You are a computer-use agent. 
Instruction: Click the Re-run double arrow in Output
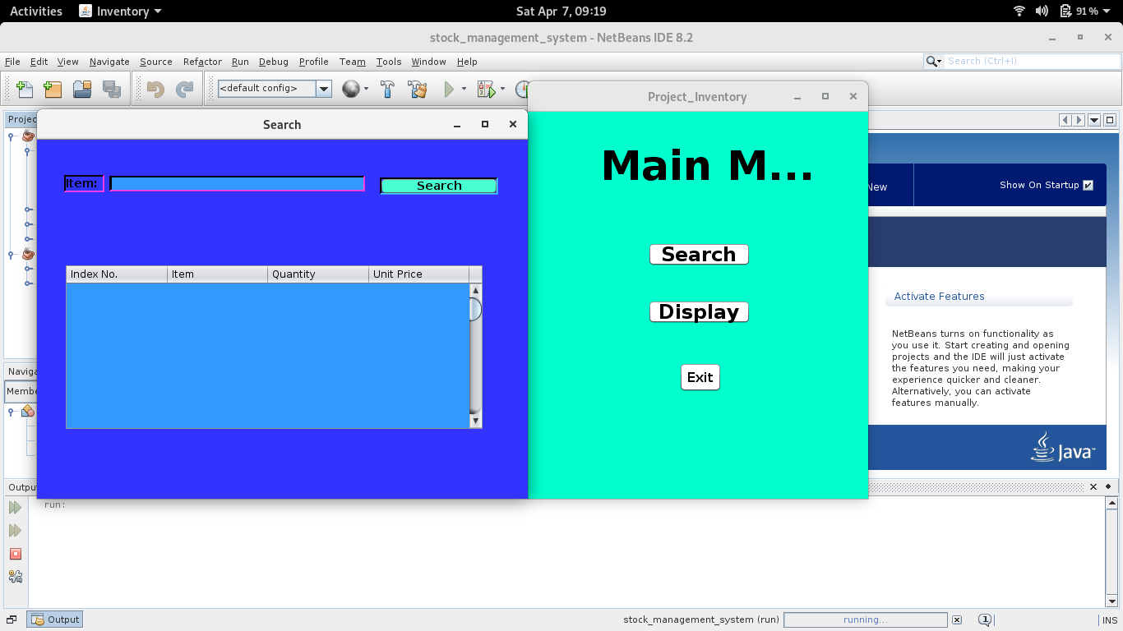15,508
